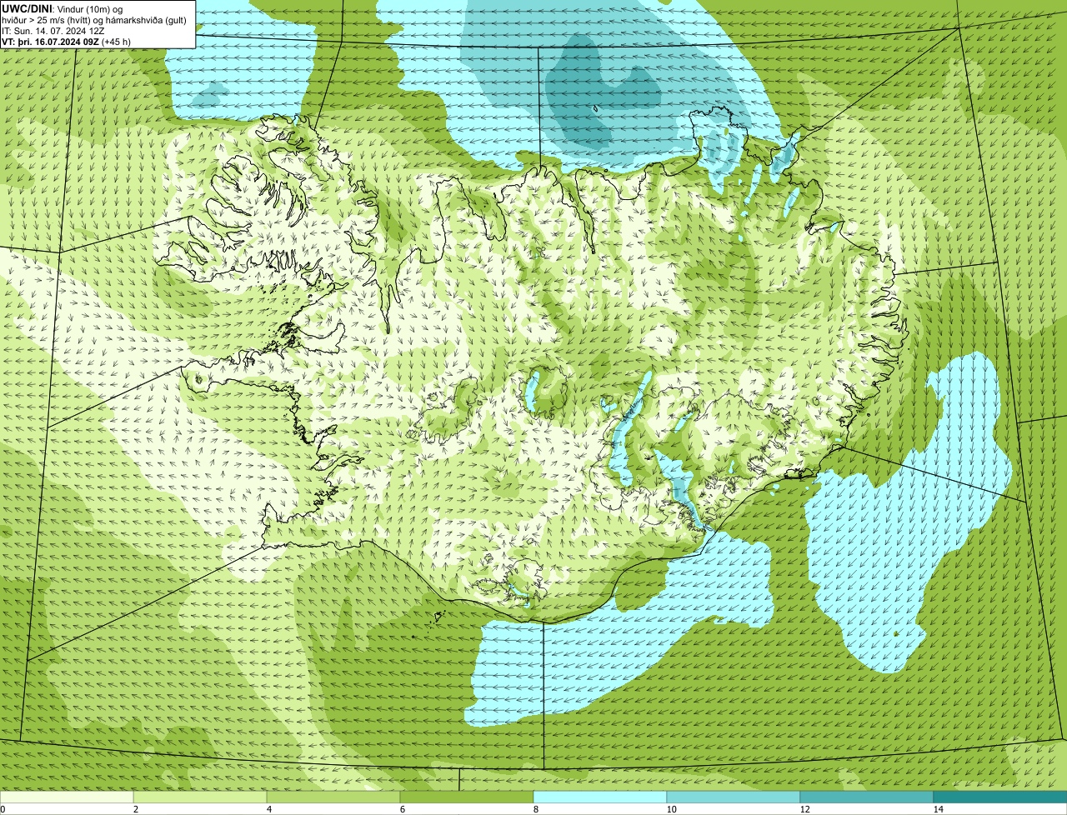Click the 'UWC/DINI: Vindur (10m) og' title line
The image size is (1067, 815).
pos(63,8)
